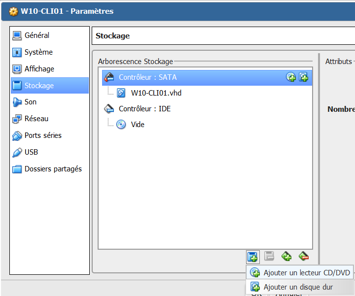Screen dimensions: 355x296
Task: Click the Affichage display icon
Action: (x=17, y=69)
